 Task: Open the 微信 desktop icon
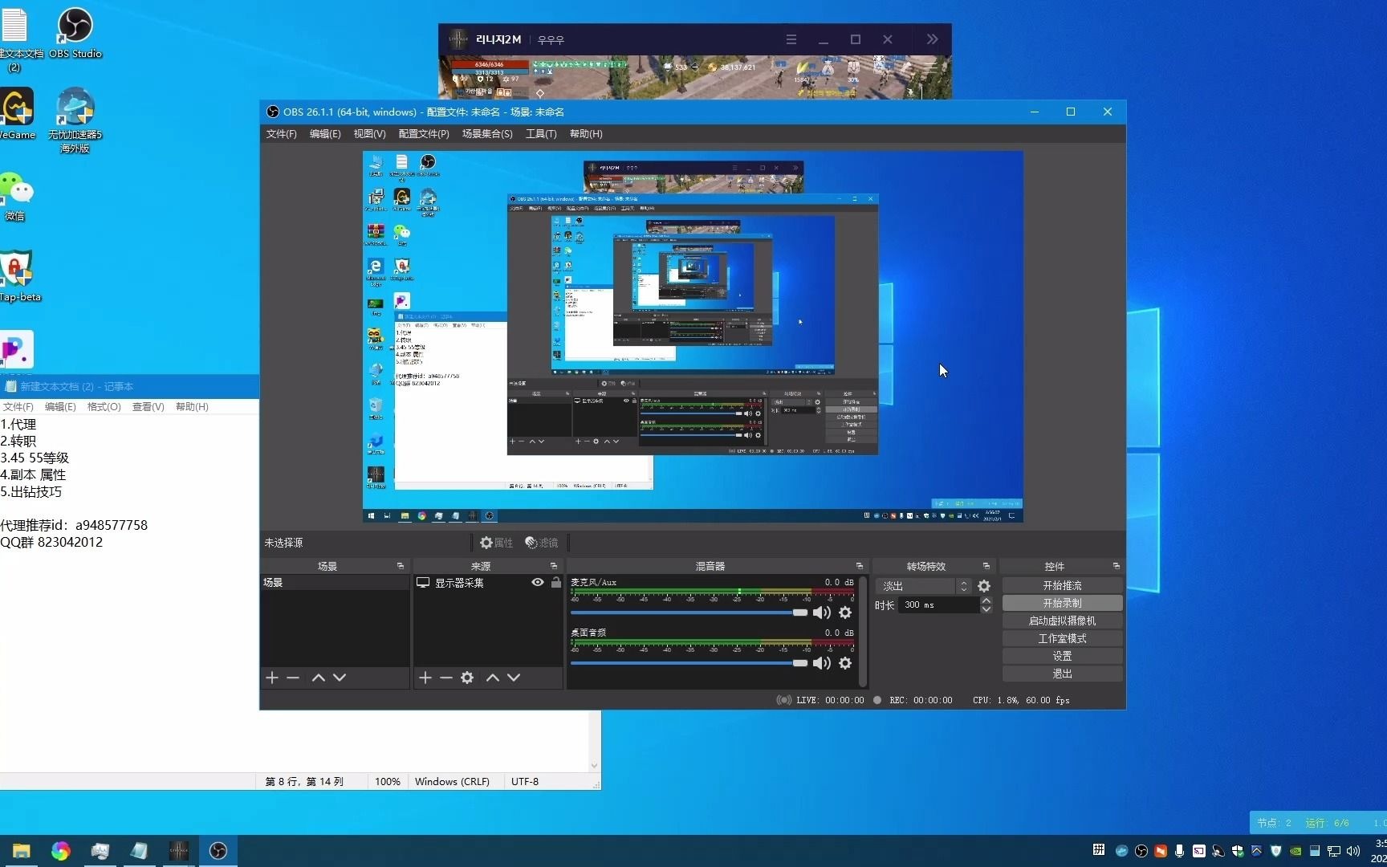click(15, 196)
